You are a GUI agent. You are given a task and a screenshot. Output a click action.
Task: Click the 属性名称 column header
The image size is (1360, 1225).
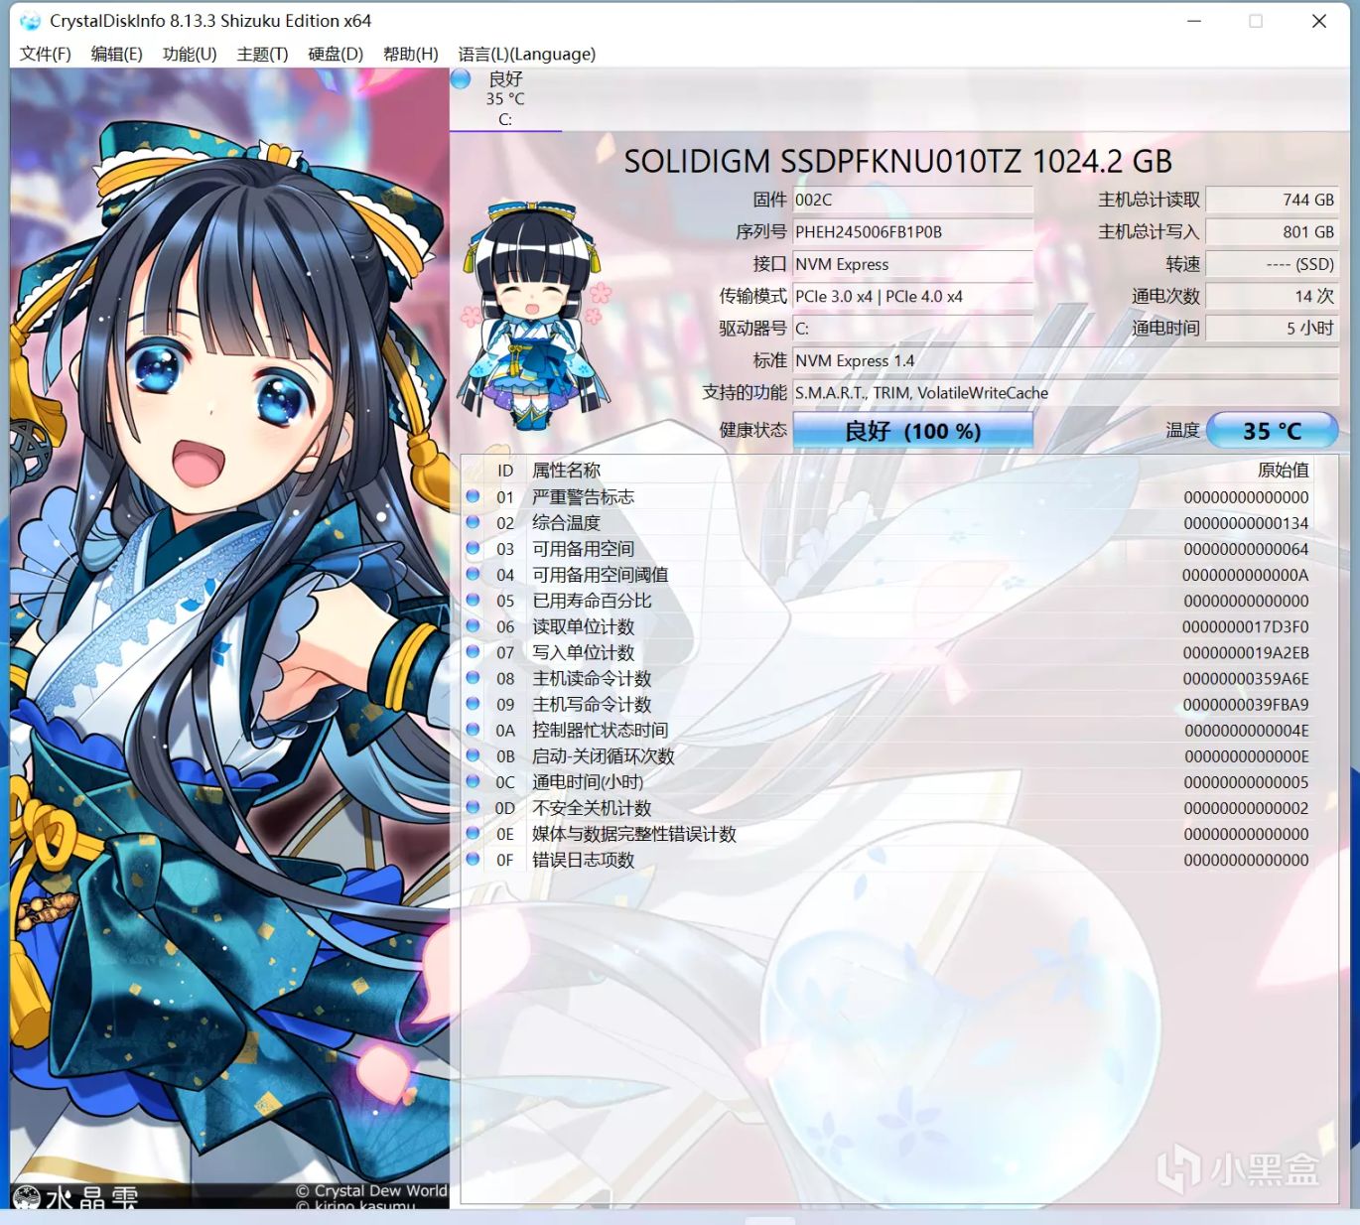click(566, 471)
